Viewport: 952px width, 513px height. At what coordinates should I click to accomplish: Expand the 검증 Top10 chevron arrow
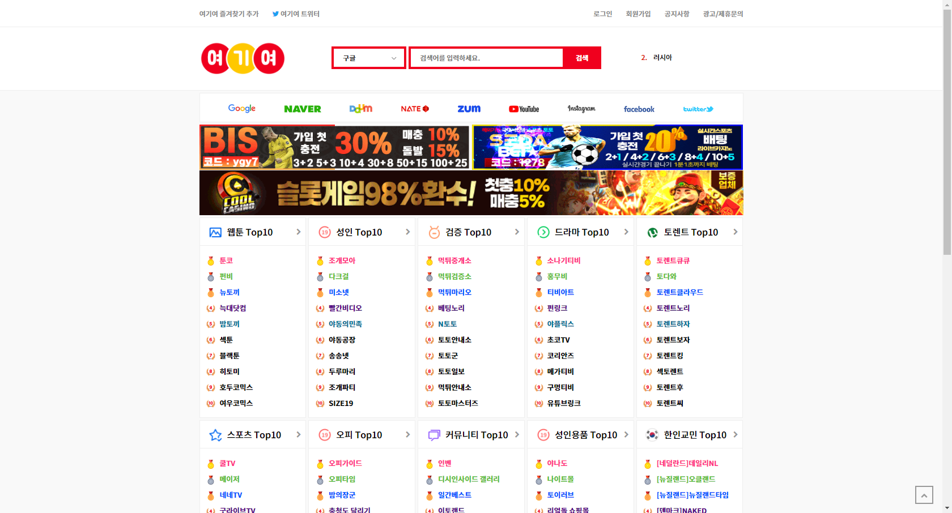pos(517,232)
